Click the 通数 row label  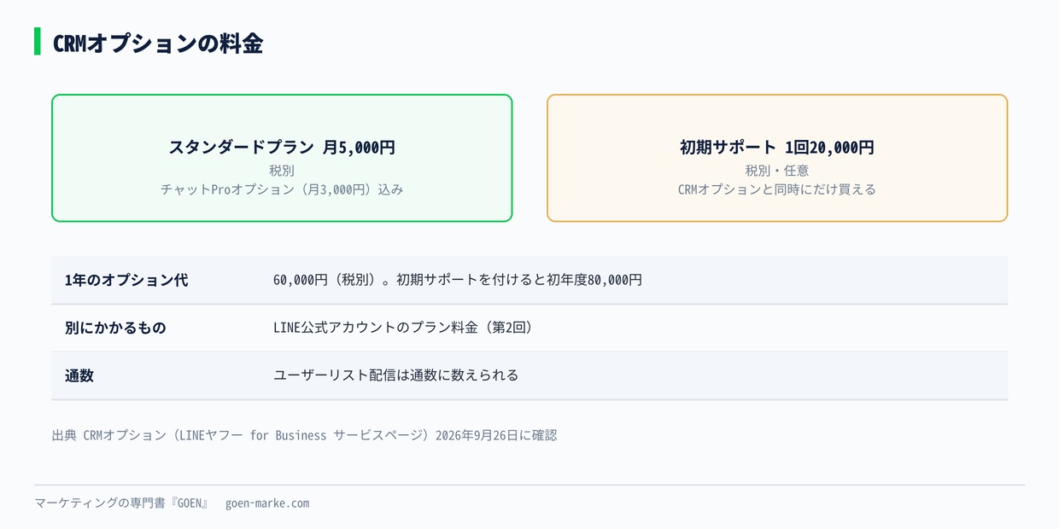point(79,375)
